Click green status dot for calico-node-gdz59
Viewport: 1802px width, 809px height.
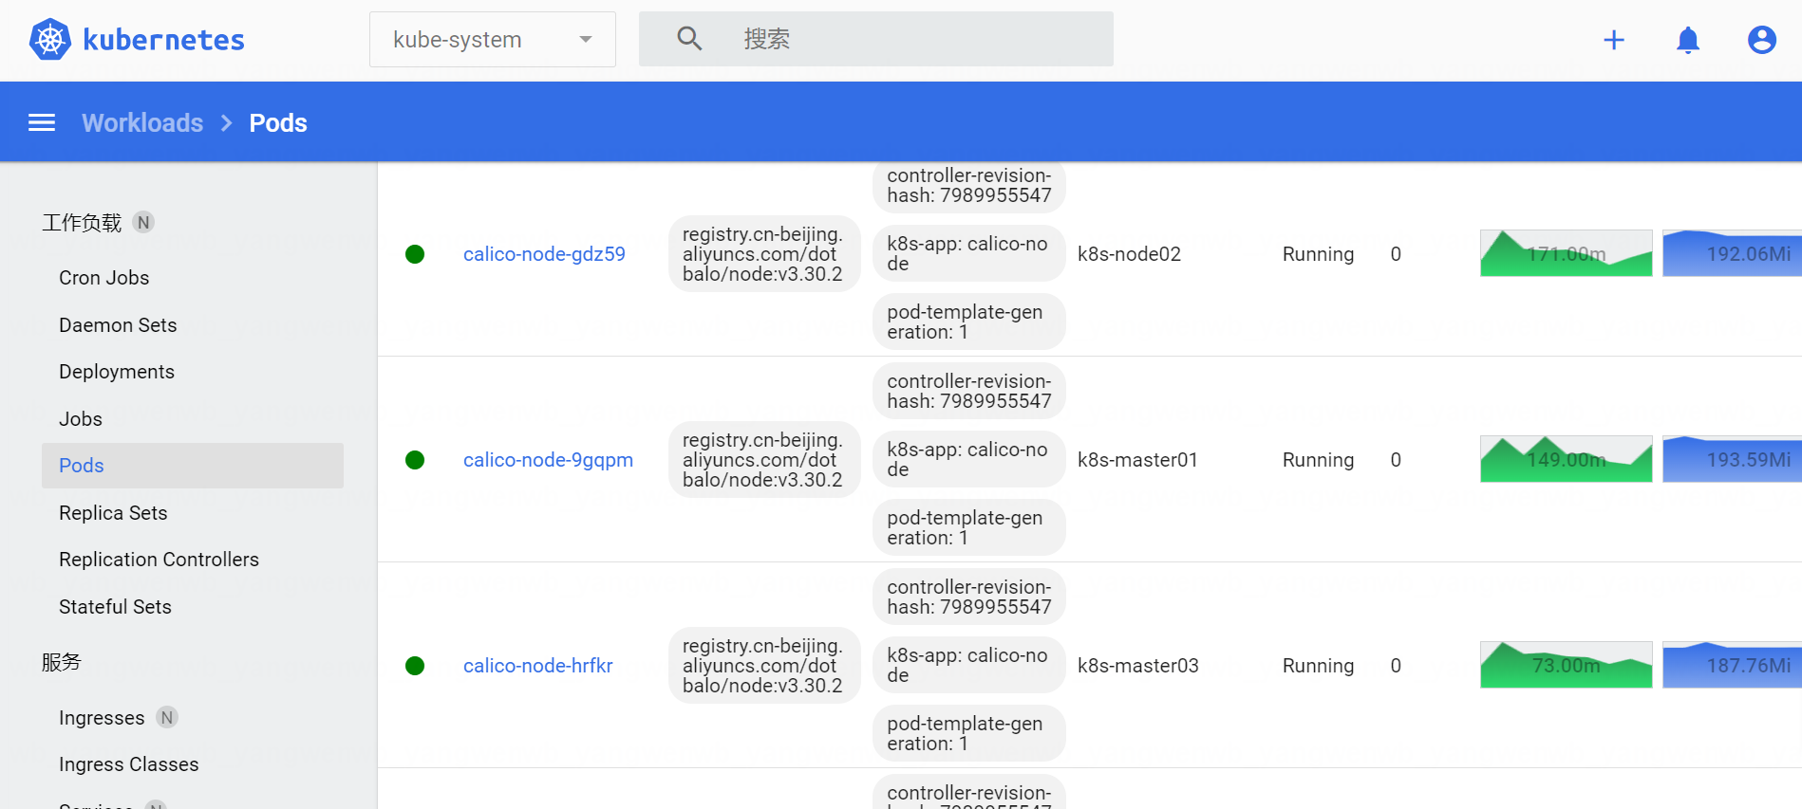(415, 254)
